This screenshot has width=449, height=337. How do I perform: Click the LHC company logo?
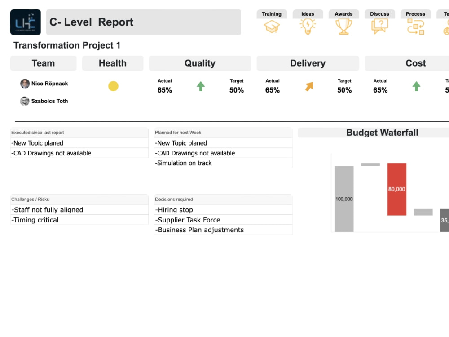click(25, 22)
